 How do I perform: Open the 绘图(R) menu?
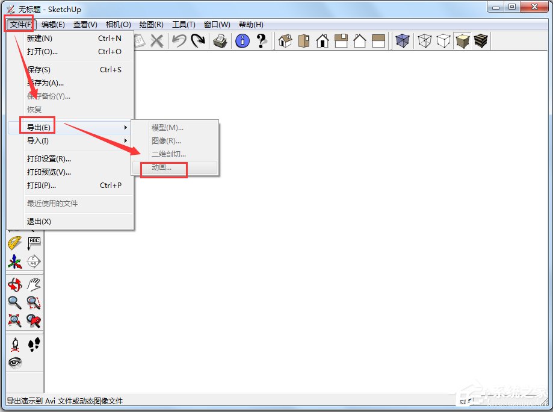[151, 24]
